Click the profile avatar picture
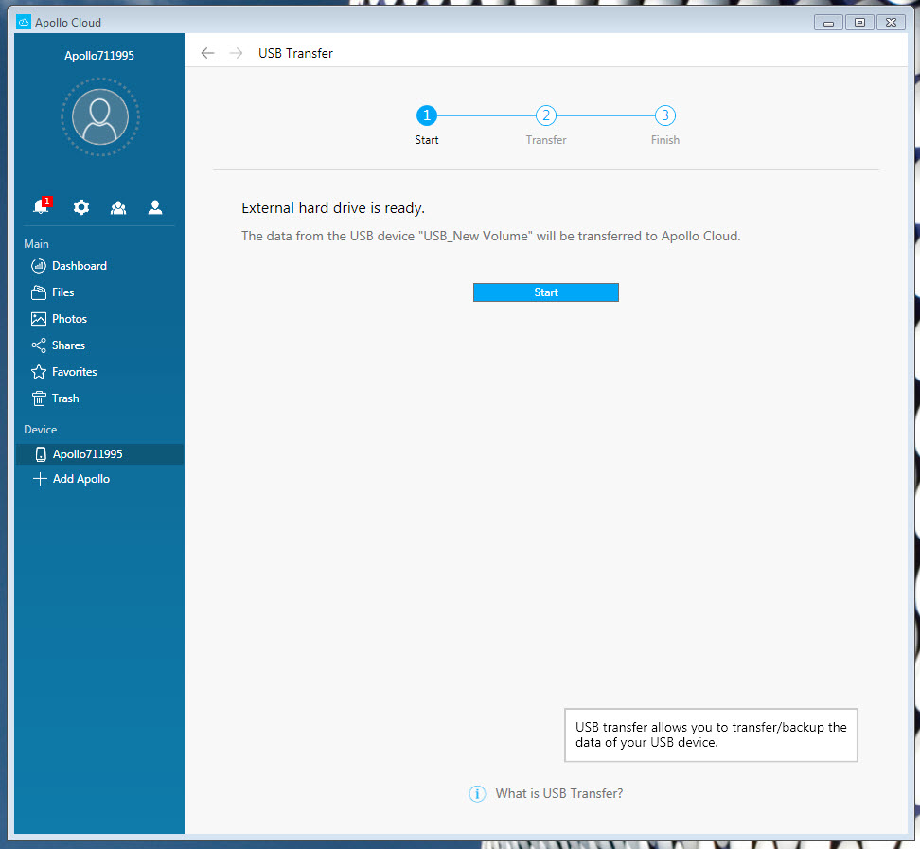This screenshot has height=849, width=920. 100,116
